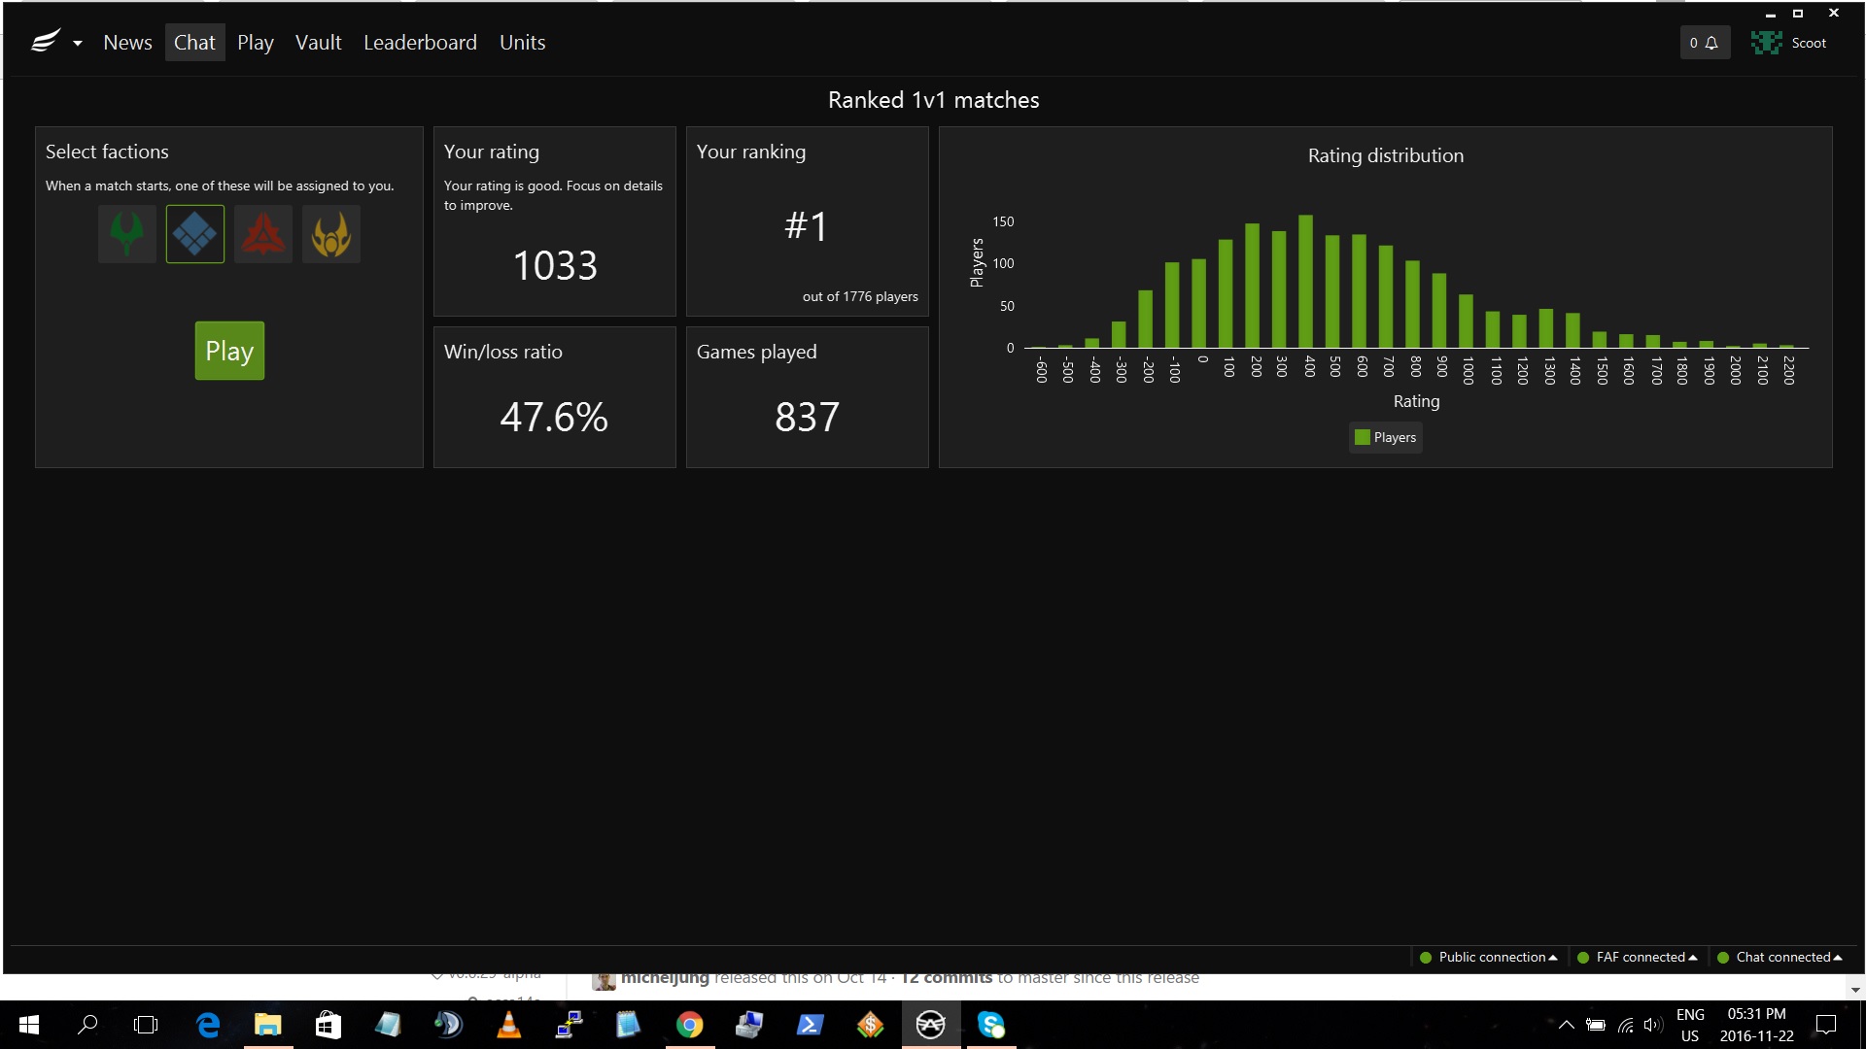Image resolution: width=1866 pixels, height=1049 pixels.
Task: Click the battery tray icon
Action: tap(1595, 1025)
